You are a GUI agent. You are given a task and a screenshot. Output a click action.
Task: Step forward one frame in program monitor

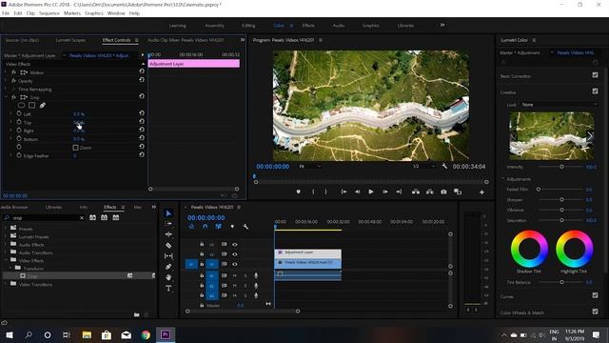point(384,192)
